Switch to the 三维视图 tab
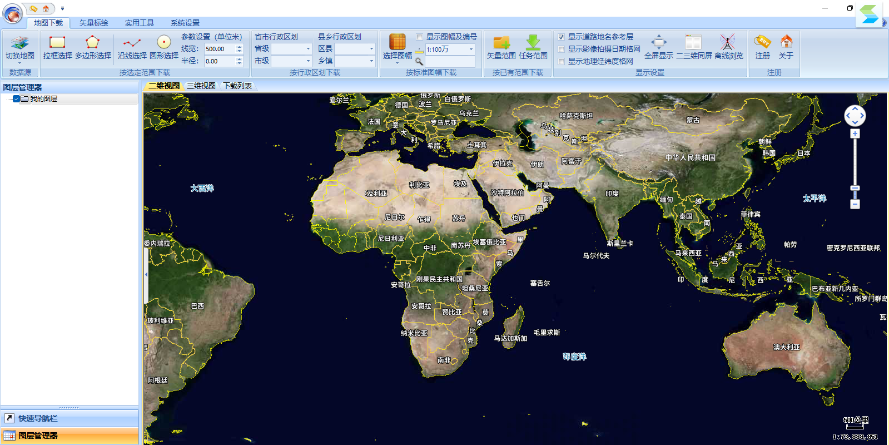The image size is (889, 445). pyautogui.click(x=201, y=86)
